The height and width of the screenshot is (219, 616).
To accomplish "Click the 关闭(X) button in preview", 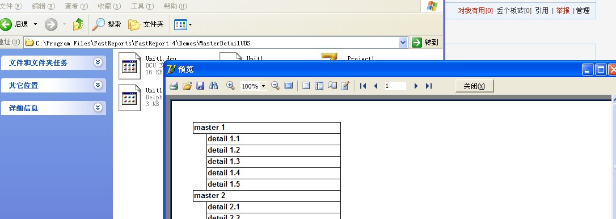I will tap(474, 86).
